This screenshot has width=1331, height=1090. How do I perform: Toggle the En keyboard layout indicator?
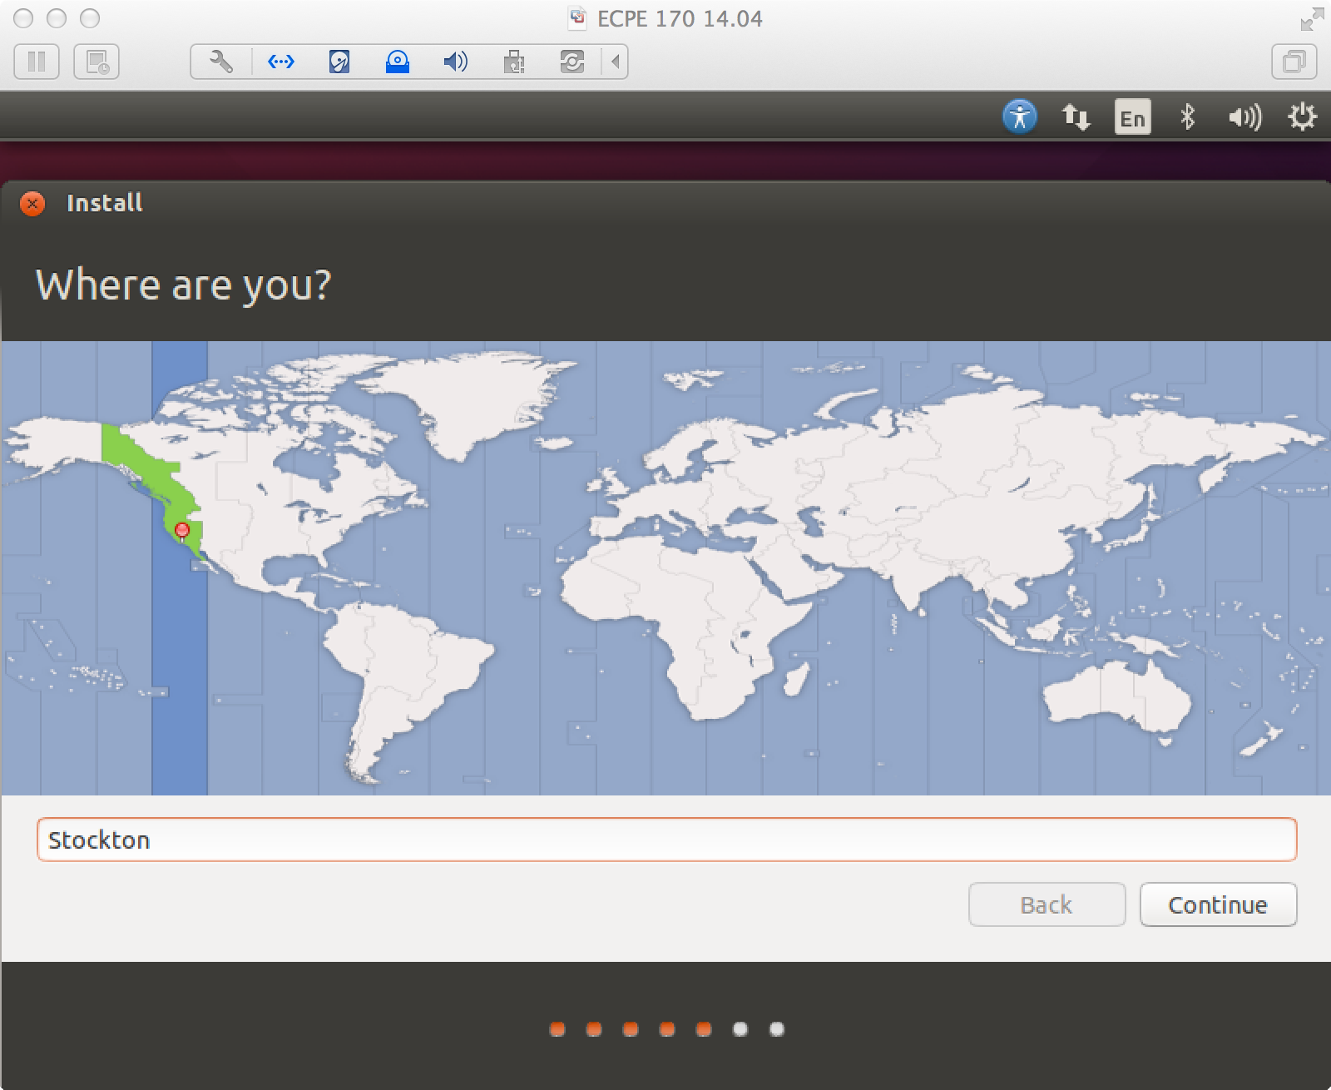tap(1131, 117)
